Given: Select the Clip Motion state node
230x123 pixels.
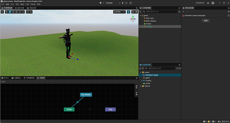Looking at the screenshot, I should (x=86, y=95).
